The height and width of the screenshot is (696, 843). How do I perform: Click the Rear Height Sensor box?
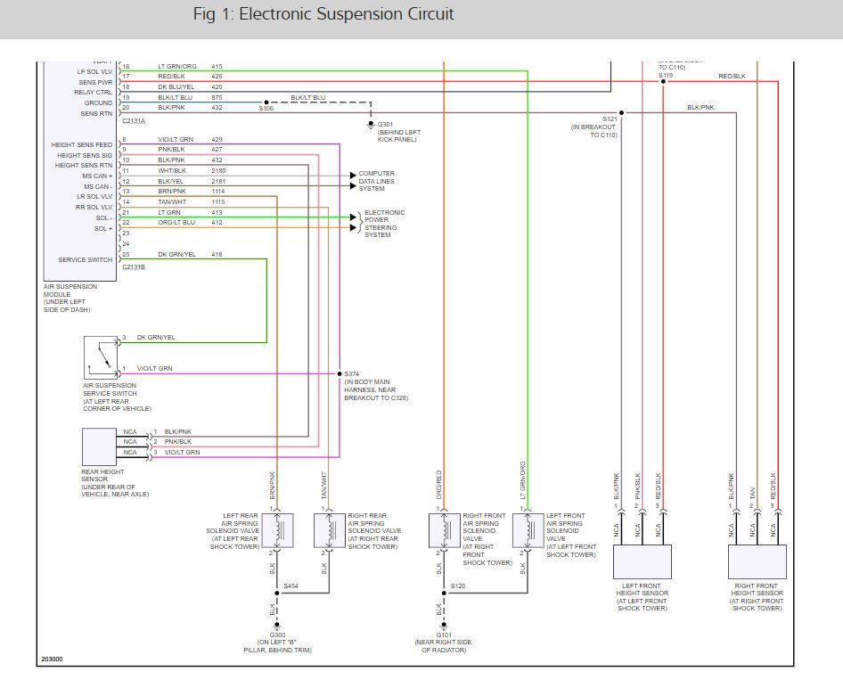[x=99, y=446]
